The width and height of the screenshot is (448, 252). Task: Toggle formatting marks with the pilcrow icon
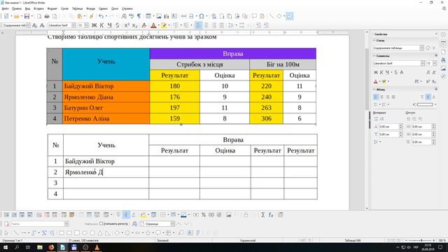pos(139,16)
